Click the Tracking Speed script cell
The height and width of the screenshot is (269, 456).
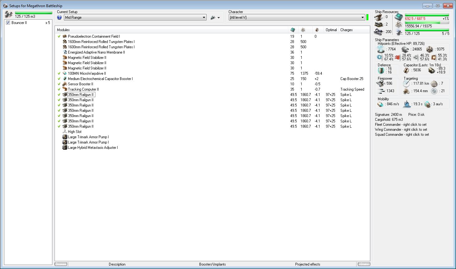[352, 89]
